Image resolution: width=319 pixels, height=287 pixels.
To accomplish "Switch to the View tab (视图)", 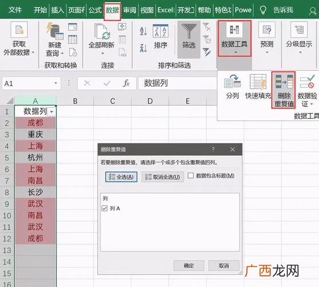I will tap(147, 10).
